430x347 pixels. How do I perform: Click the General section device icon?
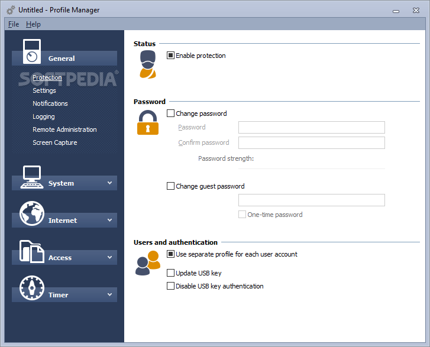pos(32,51)
